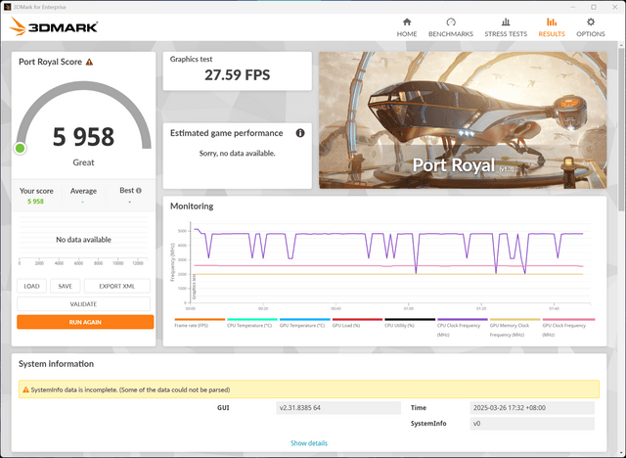The width and height of the screenshot is (626, 458).
Task: Click RUN AGAIN button
Action: pyautogui.click(x=85, y=322)
